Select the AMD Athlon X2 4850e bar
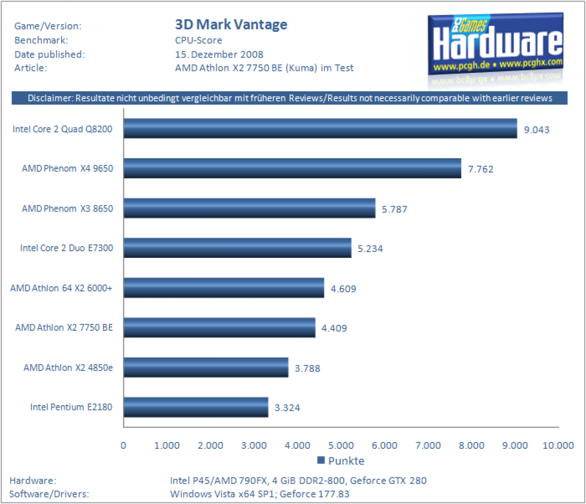 (x=206, y=367)
